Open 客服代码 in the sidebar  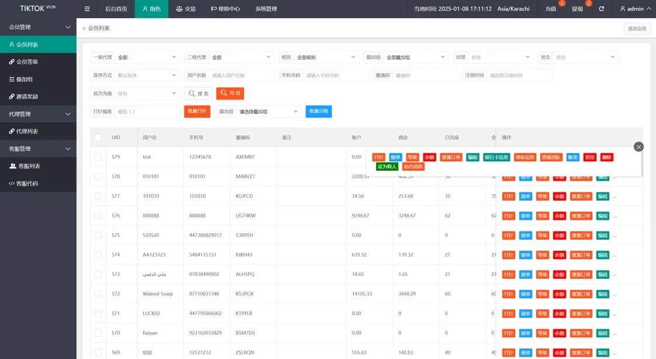(x=27, y=184)
